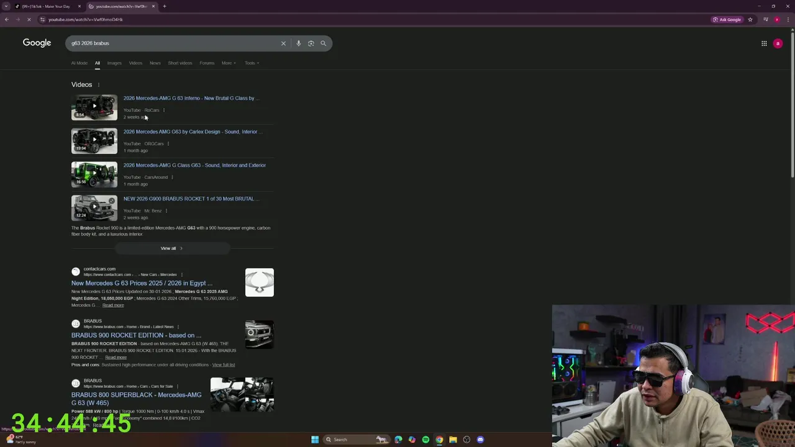
Task: Switch to Images search tab
Action: (x=114, y=63)
